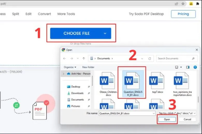This screenshot has height=134, width=202.
Task: Open the browser extensions puzzle icon
Action: coord(198,4)
